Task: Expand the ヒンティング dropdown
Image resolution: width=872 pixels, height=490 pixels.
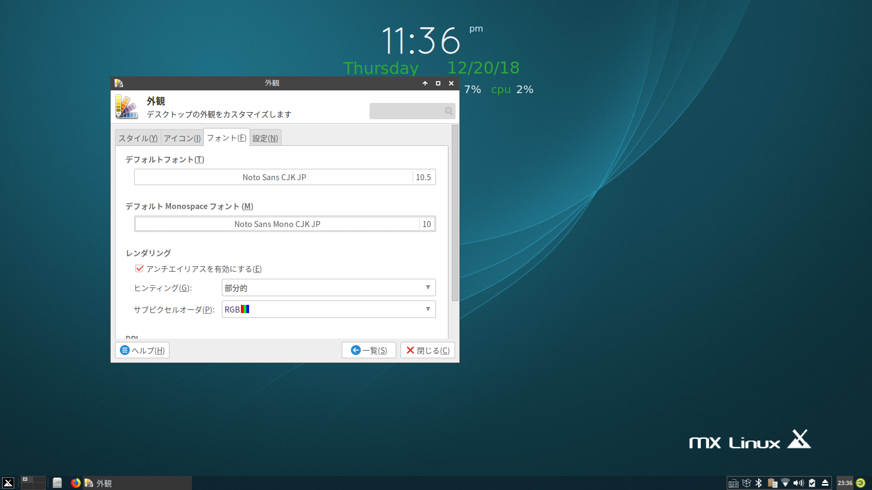Action: coord(329,287)
